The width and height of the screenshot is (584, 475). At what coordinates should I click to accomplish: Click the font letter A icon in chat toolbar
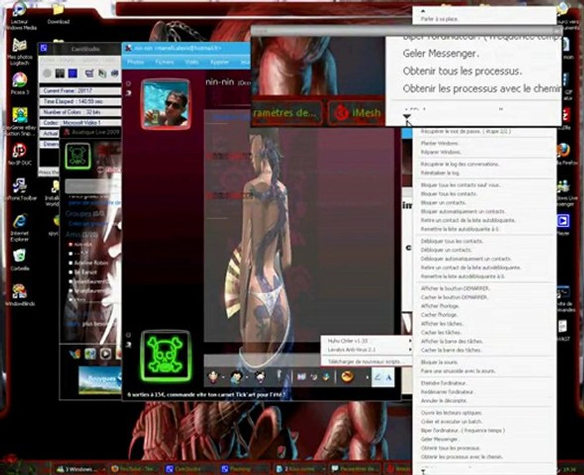coord(389,377)
